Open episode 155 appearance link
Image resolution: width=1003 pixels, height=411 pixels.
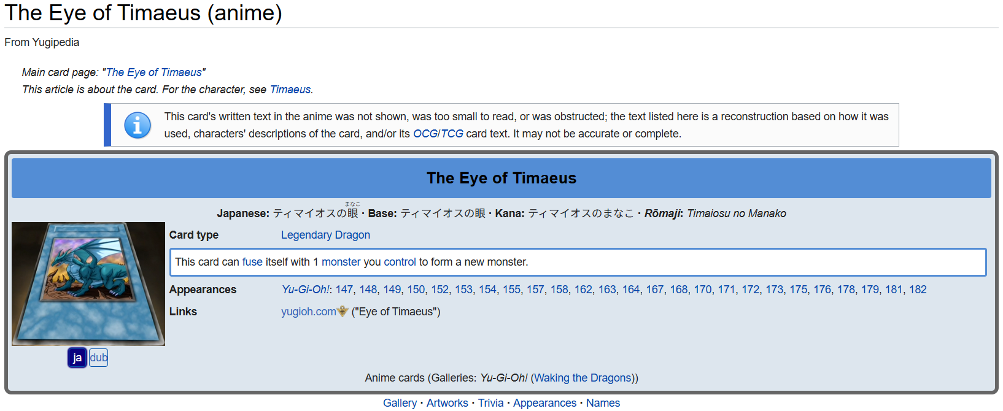512,290
